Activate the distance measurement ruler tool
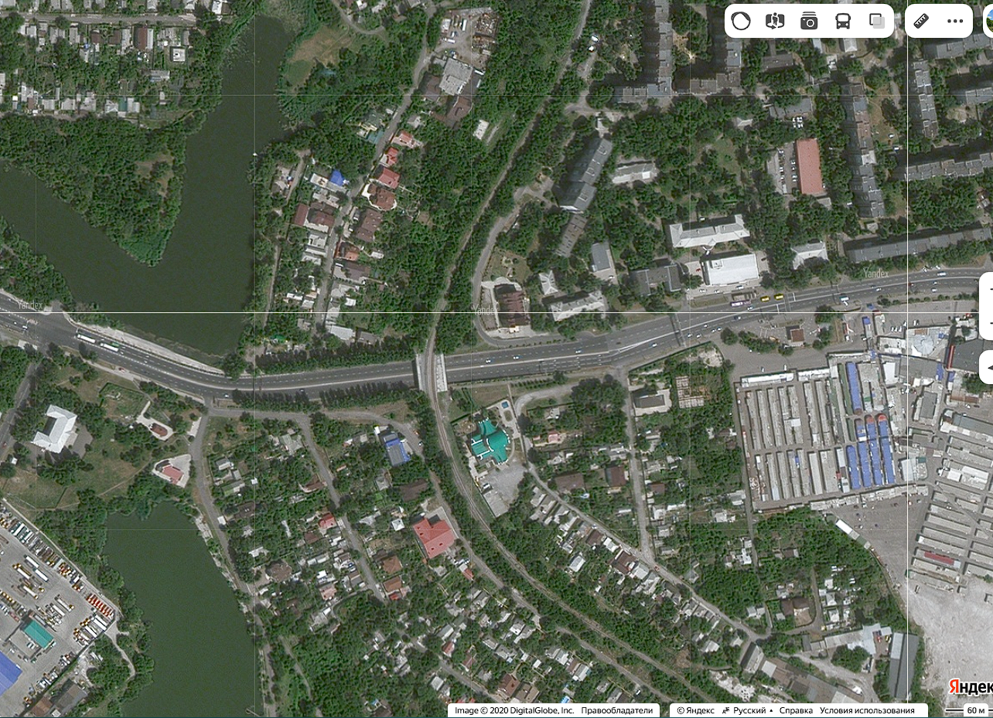Image resolution: width=993 pixels, height=718 pixels. tap(921, 21)
